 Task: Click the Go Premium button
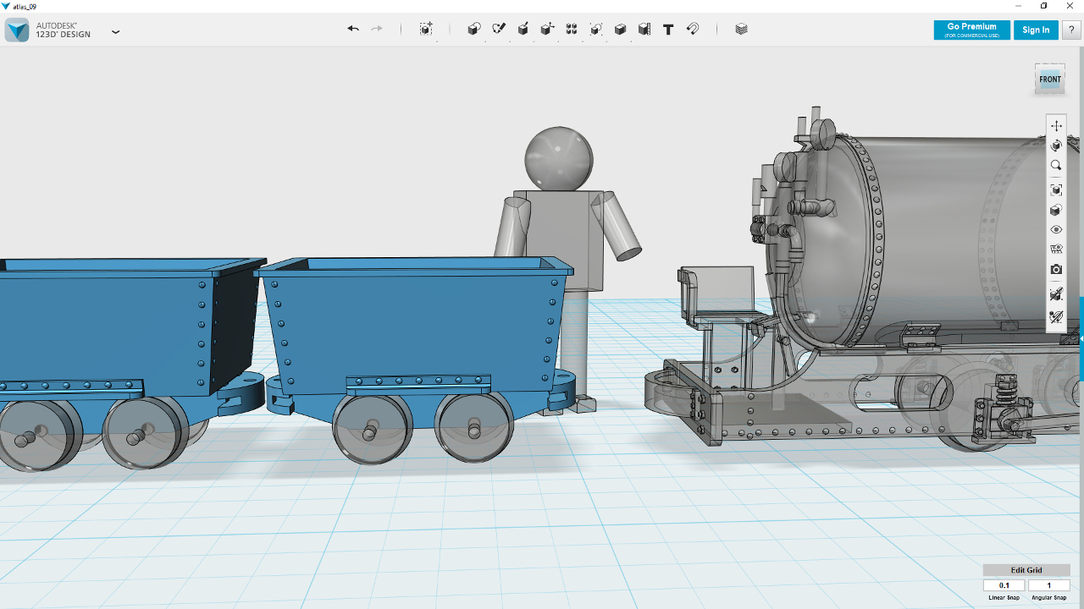coord(971,30)
